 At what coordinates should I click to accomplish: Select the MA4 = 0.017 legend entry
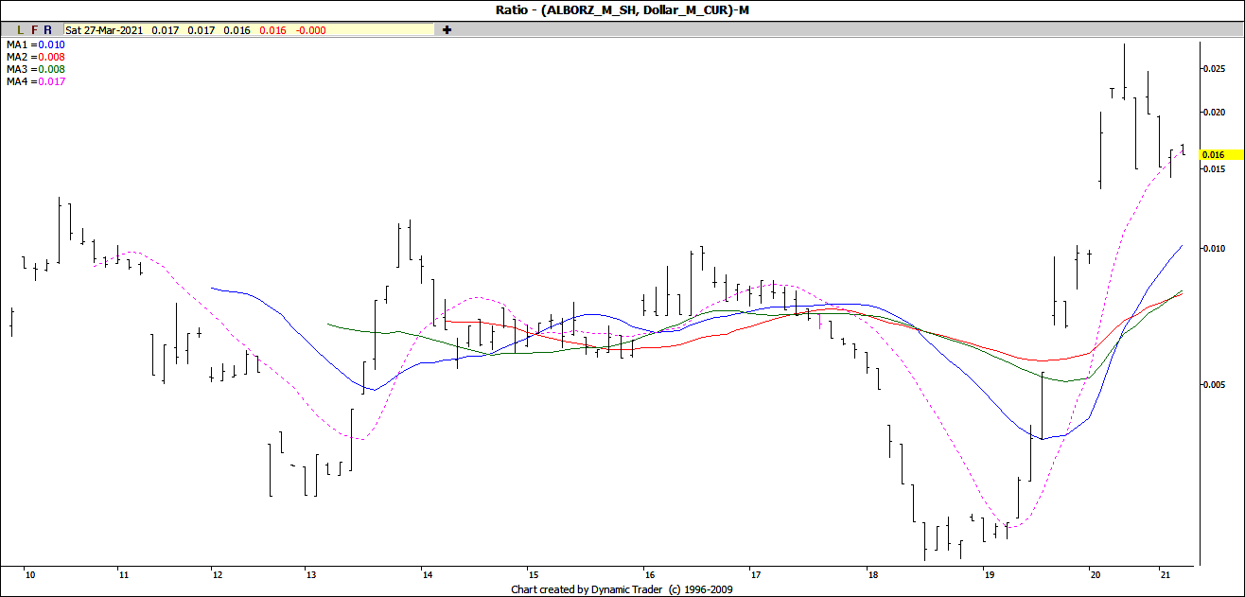click(x=36, y=81)
